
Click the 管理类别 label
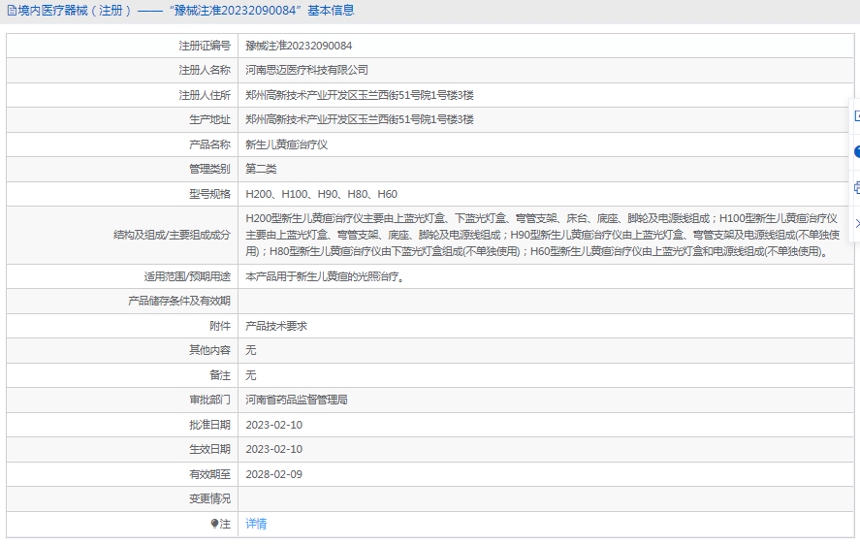(210, 169)
